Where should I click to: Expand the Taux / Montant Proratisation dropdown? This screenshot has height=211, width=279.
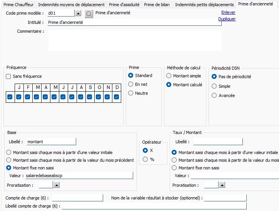[x=222, y=185]
